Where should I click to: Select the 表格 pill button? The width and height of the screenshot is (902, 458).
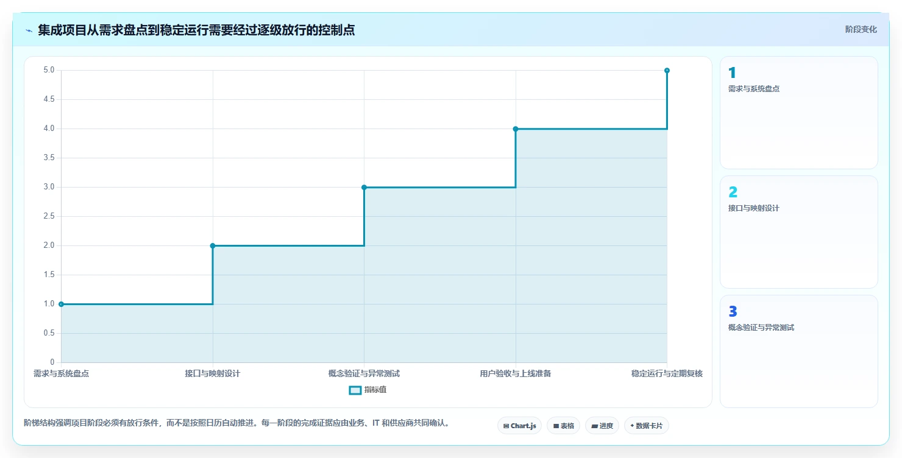563,426
